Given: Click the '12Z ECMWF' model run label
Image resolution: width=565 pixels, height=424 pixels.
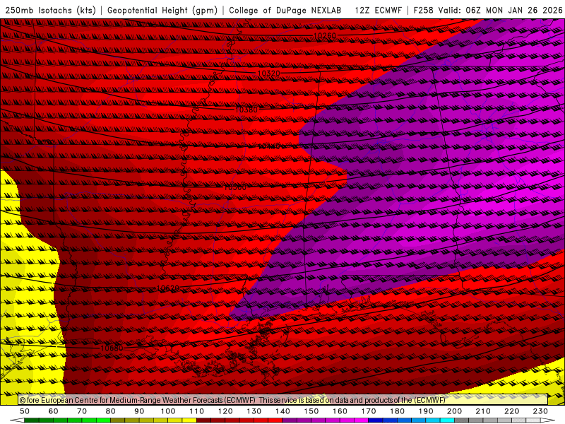Looking at the screenshot, I should pos(378,10).
